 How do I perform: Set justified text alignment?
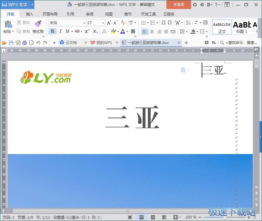[166, 32]
